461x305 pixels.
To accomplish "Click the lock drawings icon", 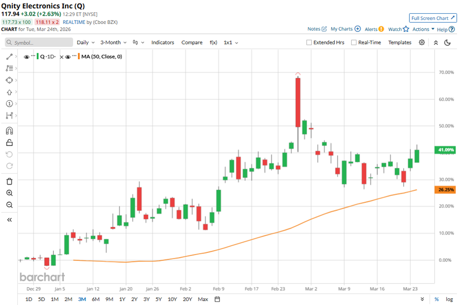I will pos(9,143).
